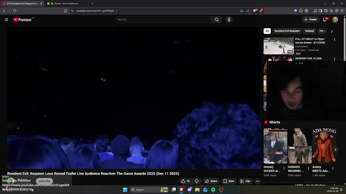Open options for Gretzky SUCKED short
This screenshot has height=194, width=346.
coord(284,168)
